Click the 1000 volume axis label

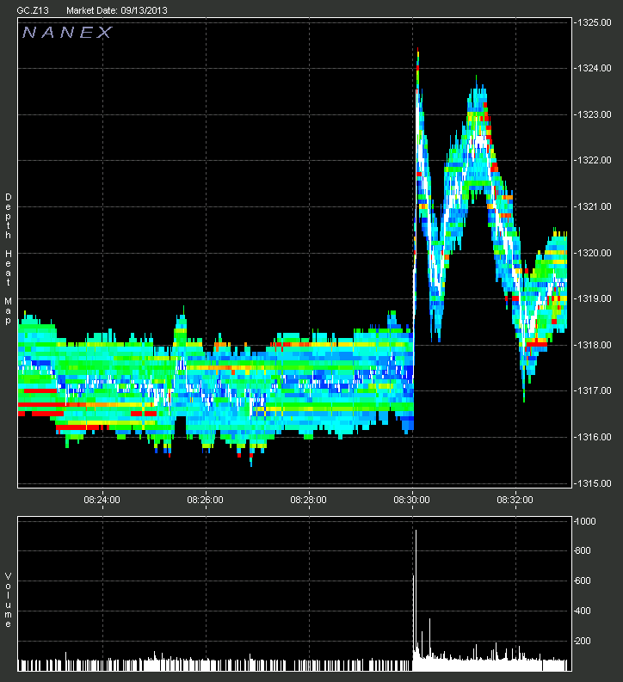tap(585, 521)
